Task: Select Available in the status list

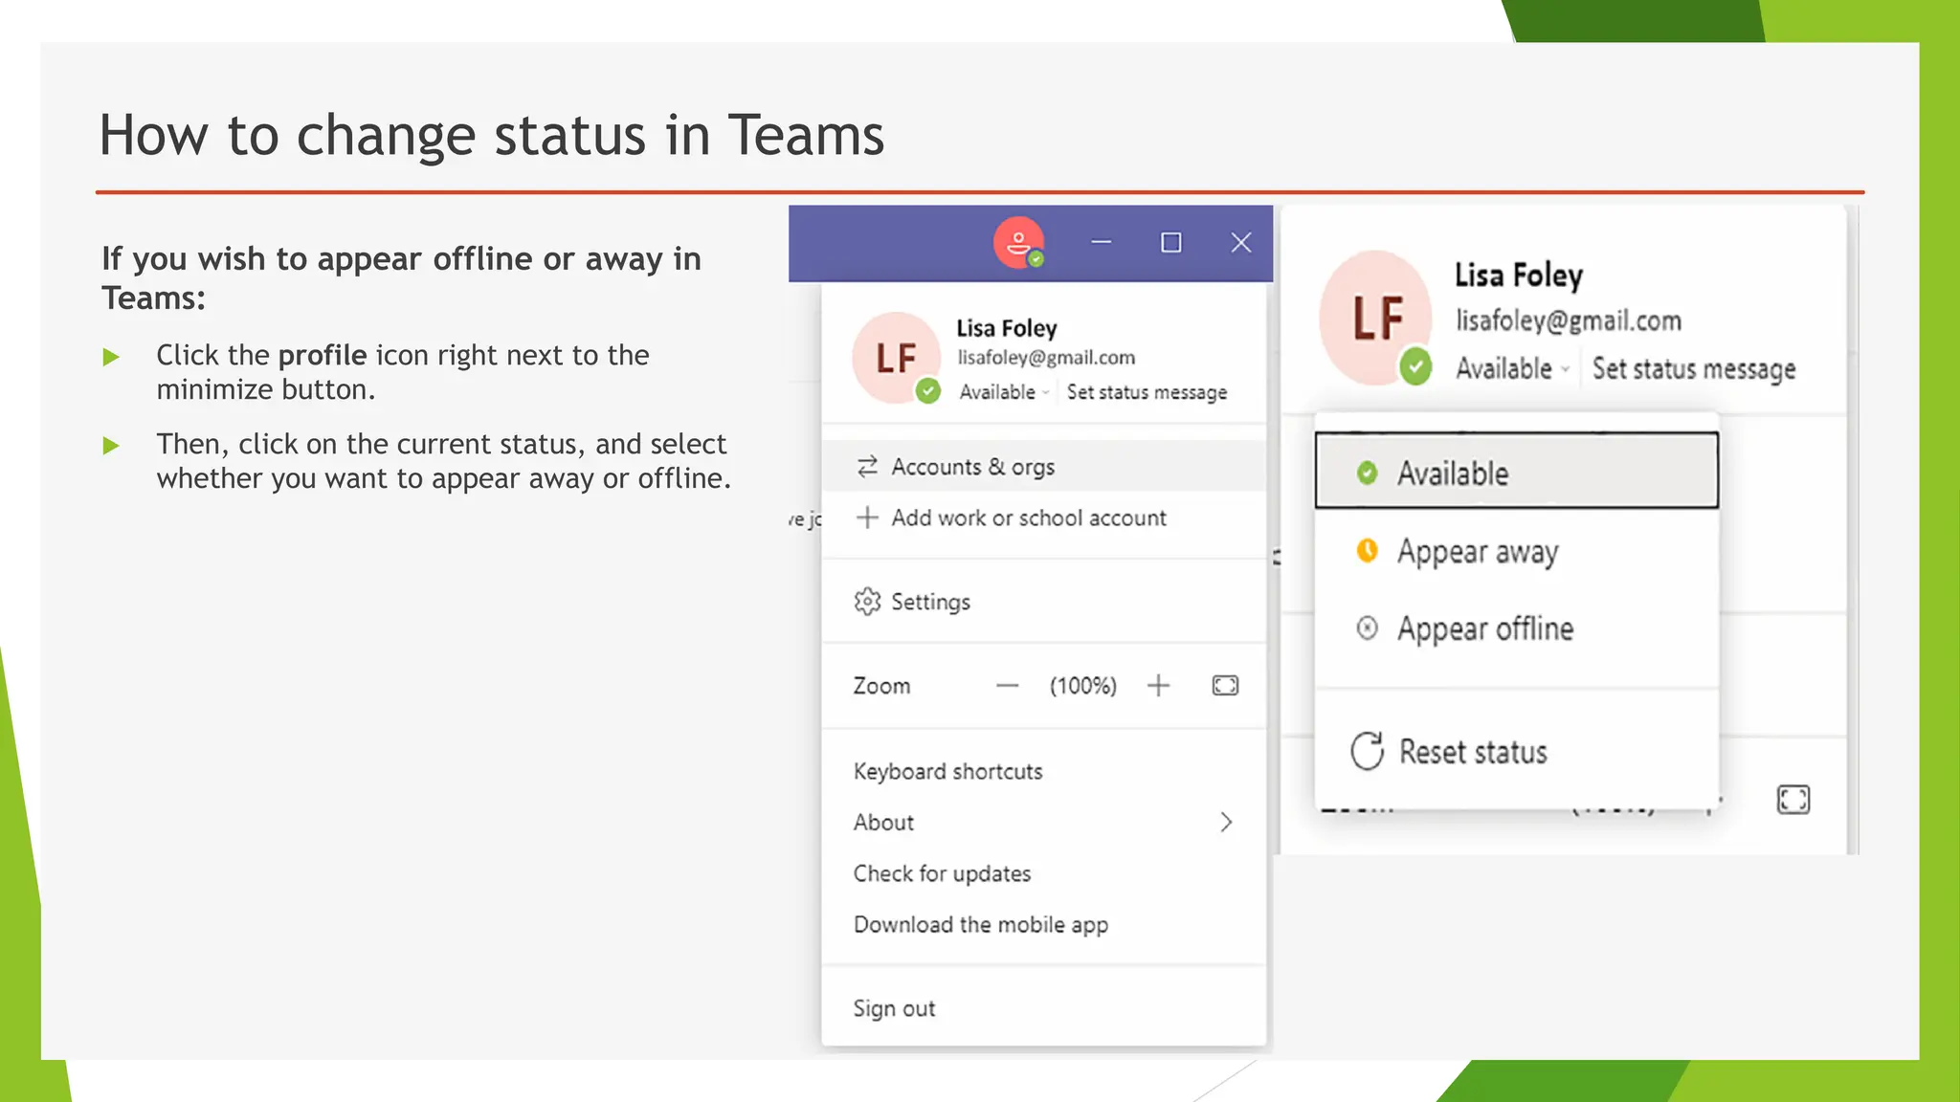Action: click(x=1517, y=471)
